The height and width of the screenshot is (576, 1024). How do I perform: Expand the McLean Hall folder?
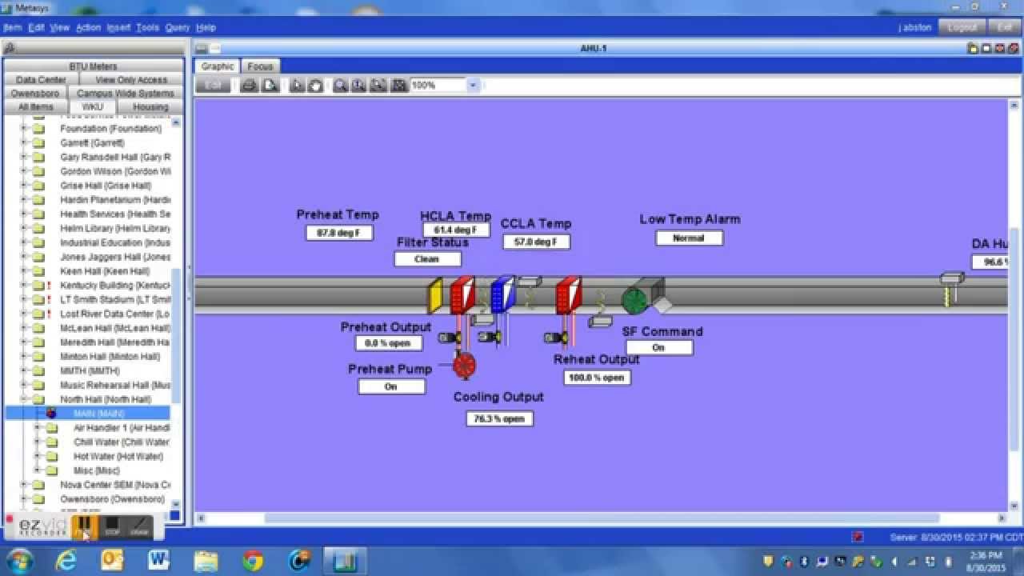[23, 328]
